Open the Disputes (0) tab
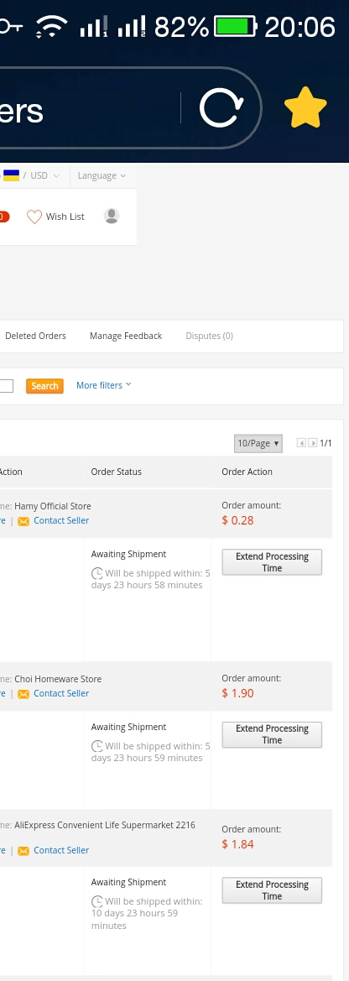 tap(210, 336)
